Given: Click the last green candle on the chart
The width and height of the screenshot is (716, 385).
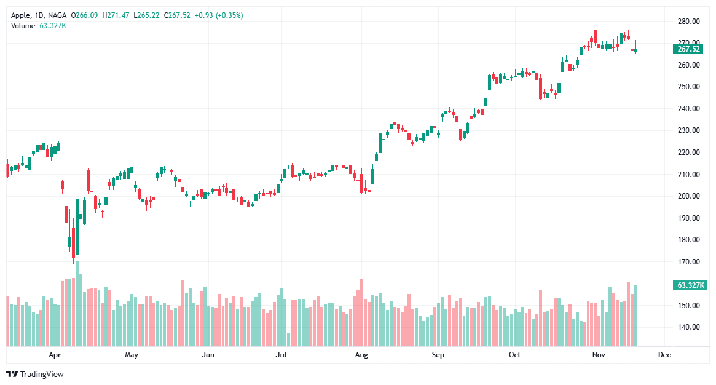Looking at the screenshot, I should 636,50.
